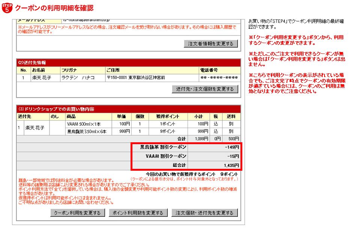
Task: Select the (2)送付先情報 section header
Action: tap(129, 63)
